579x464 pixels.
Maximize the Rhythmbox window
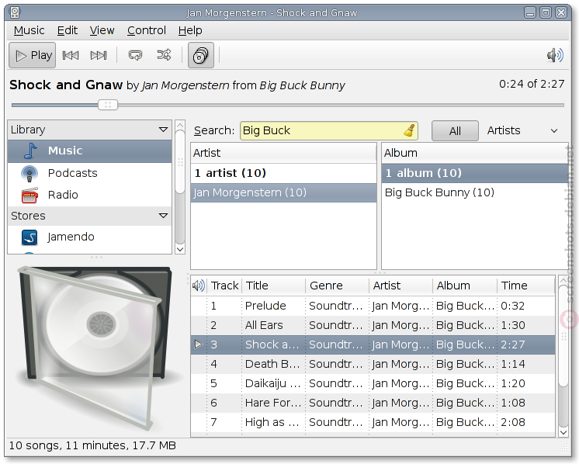coord(546,13)
